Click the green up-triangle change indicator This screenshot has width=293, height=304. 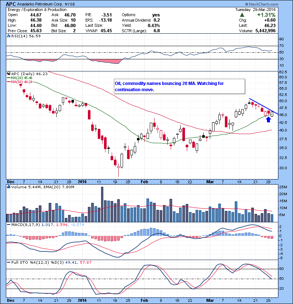click(x=242, y=15)
